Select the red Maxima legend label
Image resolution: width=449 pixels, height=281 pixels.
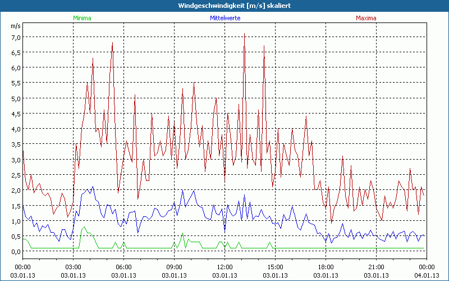(366, 18)
